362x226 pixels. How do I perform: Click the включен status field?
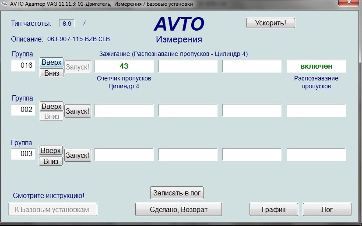coord(316,66)
